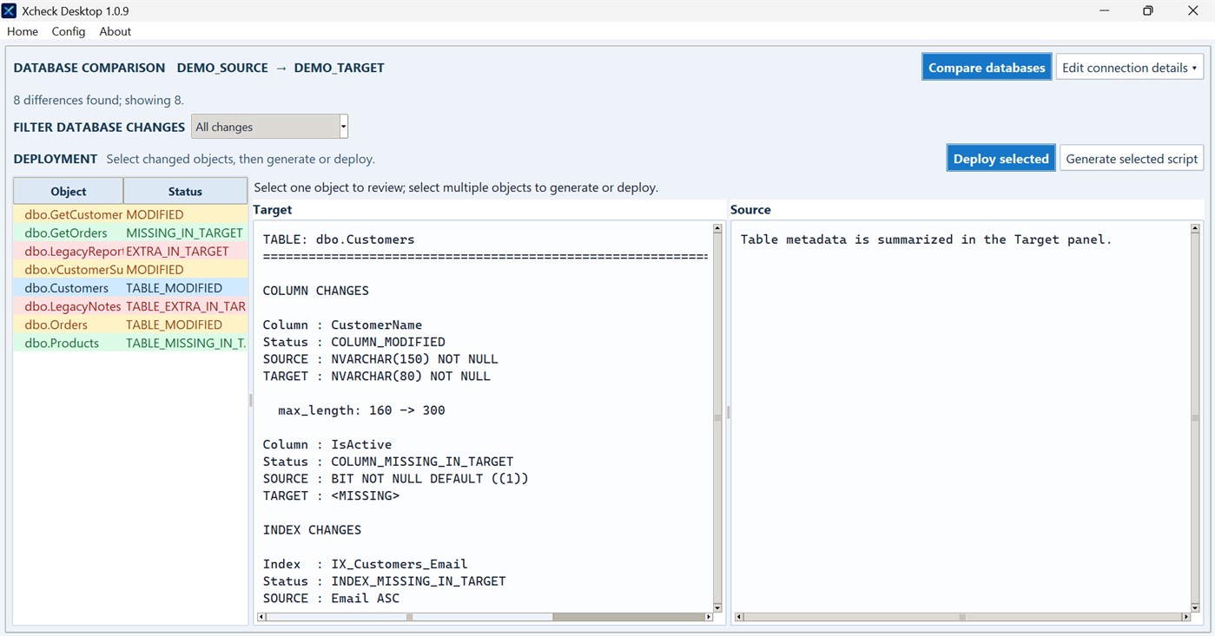Screen dimensions: 1215x636
Task: Click the Target panel scroll-right arrow
Action: [x=709, y=617]
